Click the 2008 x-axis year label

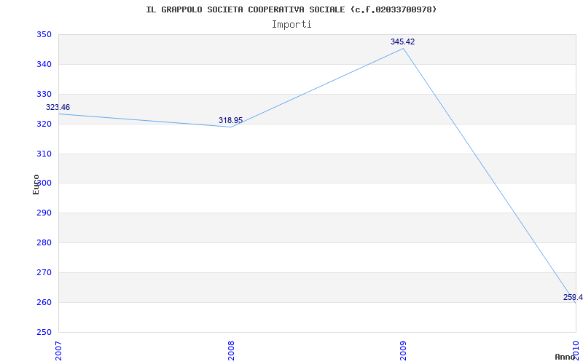coord(231,351)
